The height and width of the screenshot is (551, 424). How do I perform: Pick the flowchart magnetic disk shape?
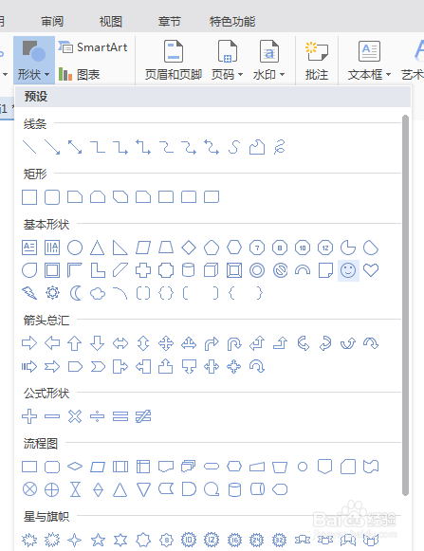click(234, 489)
